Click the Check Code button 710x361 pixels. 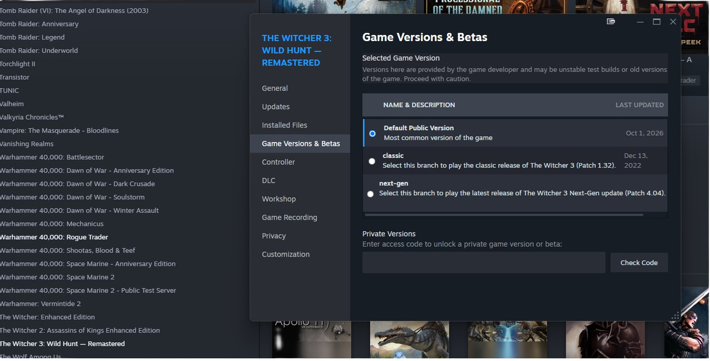pos(639,263)
